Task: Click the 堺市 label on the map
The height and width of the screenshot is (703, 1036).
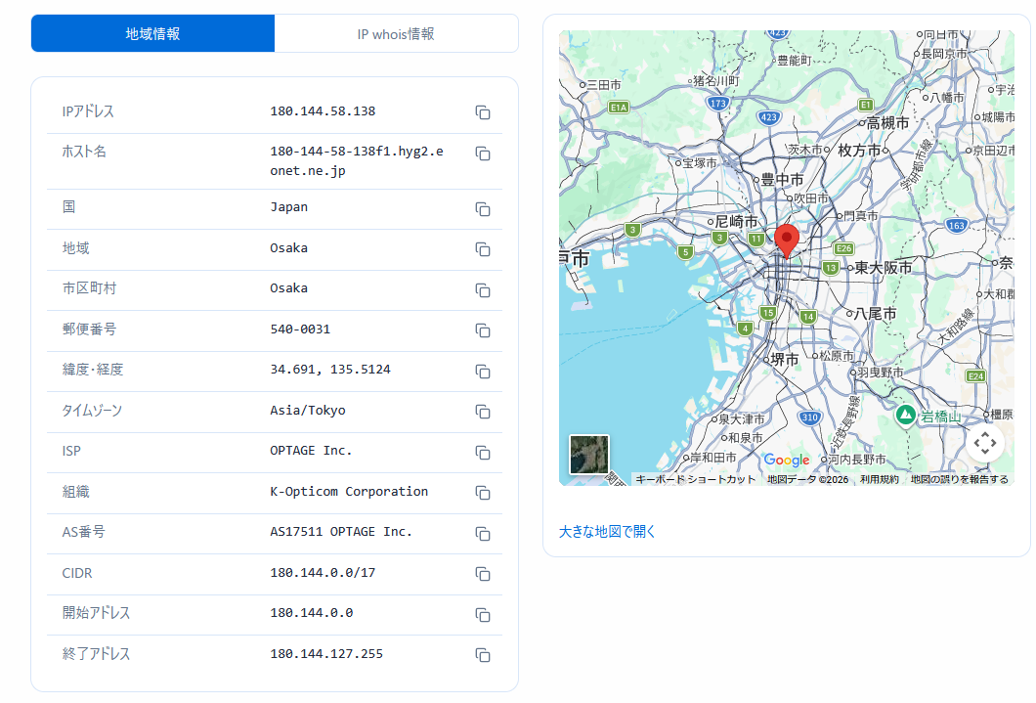Action: pyautogui.click(x=785, y=360)
